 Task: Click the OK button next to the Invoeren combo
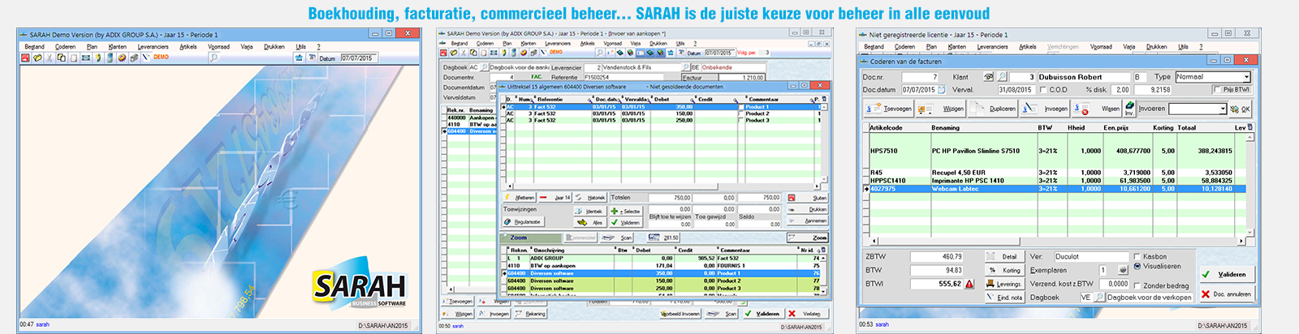[x=1240, y=109]
